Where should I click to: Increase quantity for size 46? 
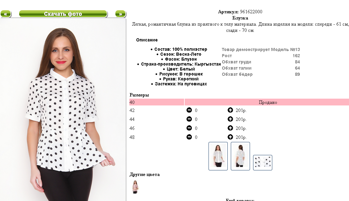point(231,128)
